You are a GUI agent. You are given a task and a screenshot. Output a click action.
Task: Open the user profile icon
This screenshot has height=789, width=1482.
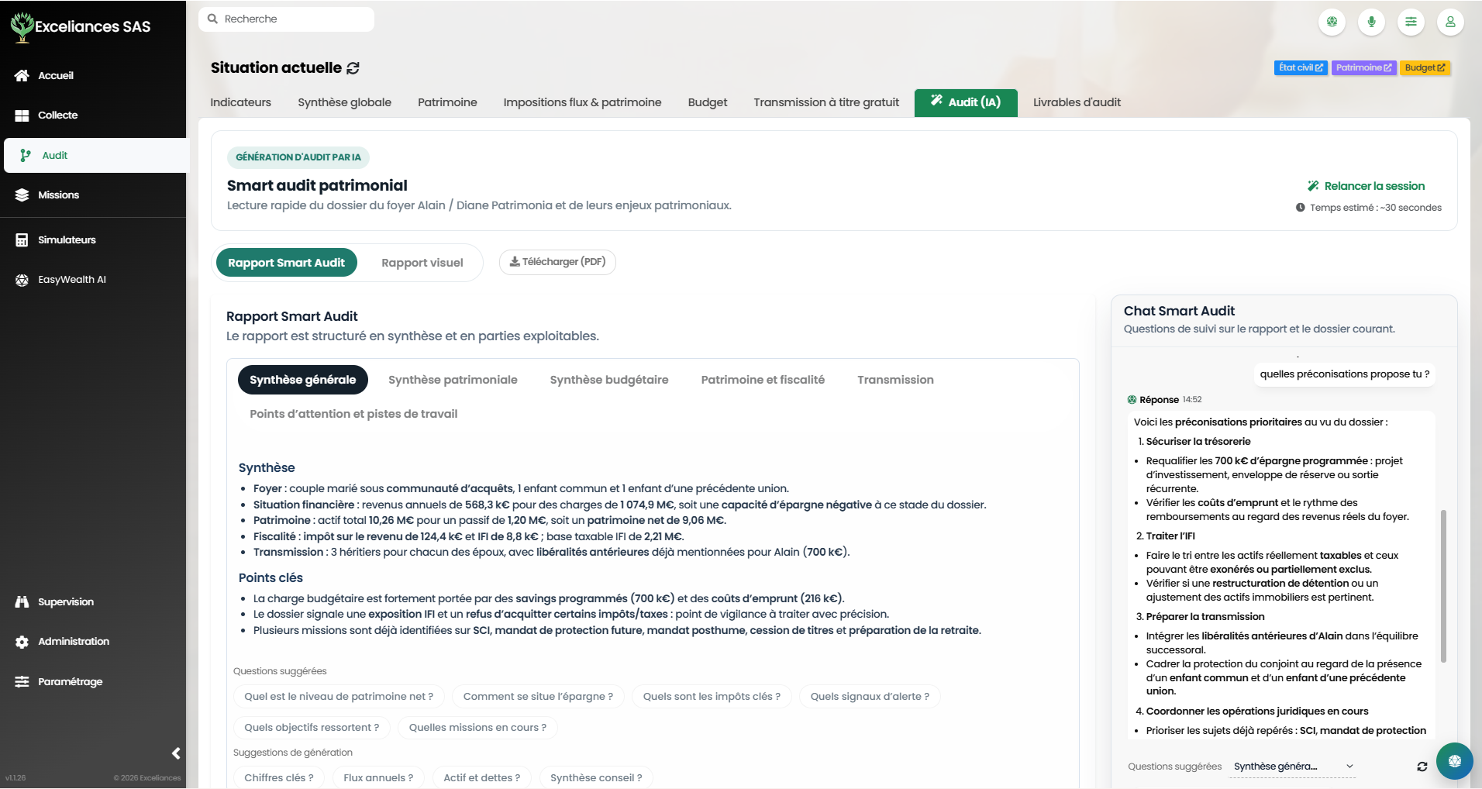[x=1450, y=22]
